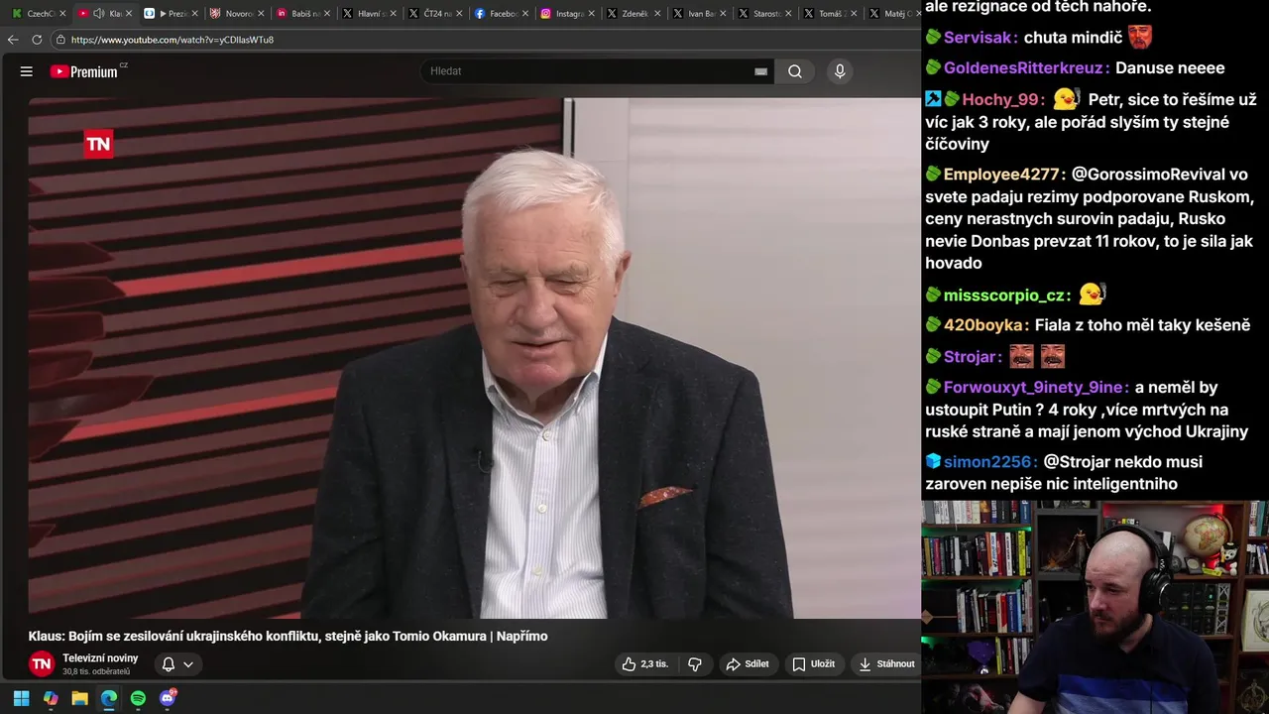
Task: Click the search magnifier button
Action: (x=795, y=71)
